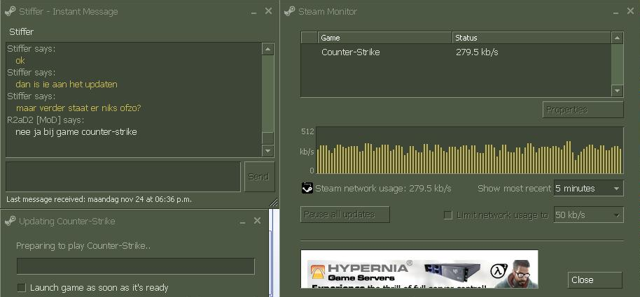Click the chat scrollbar thumb
The image size is (640, 297).
267,138
